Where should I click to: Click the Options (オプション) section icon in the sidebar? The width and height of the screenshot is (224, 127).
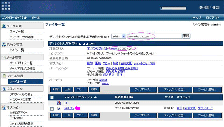[4, 107]
